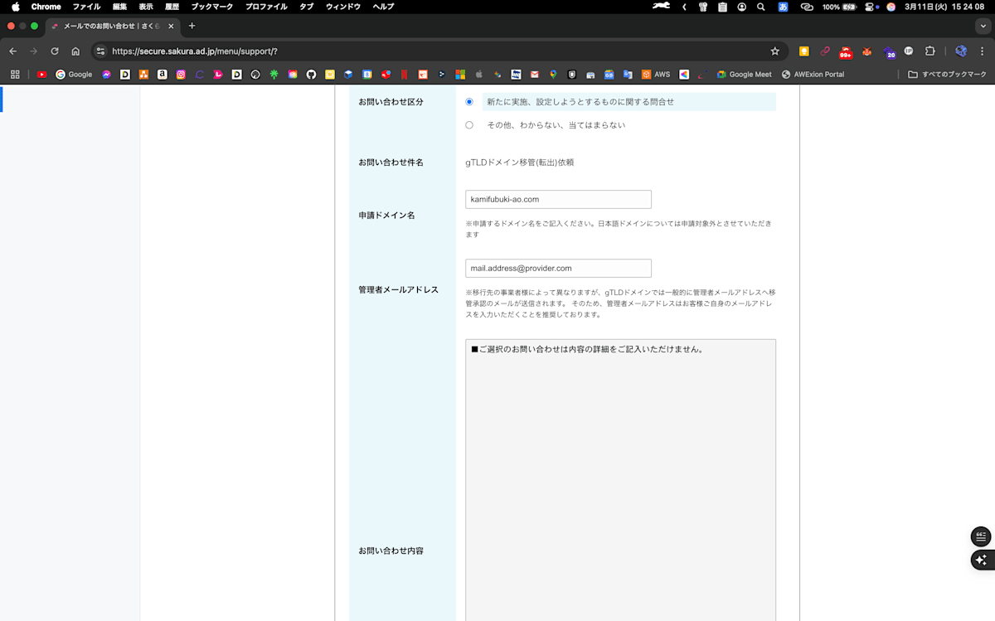Open the AWExion Portal bookmark
995x621 pixels.
[813, 74]
